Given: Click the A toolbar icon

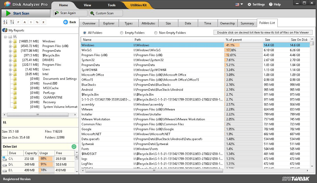Looking at the screenshot, I should pyautogui.click(x=24, y=22).
